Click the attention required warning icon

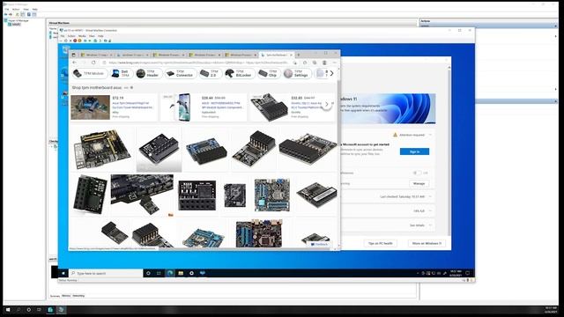click(395, 135)
